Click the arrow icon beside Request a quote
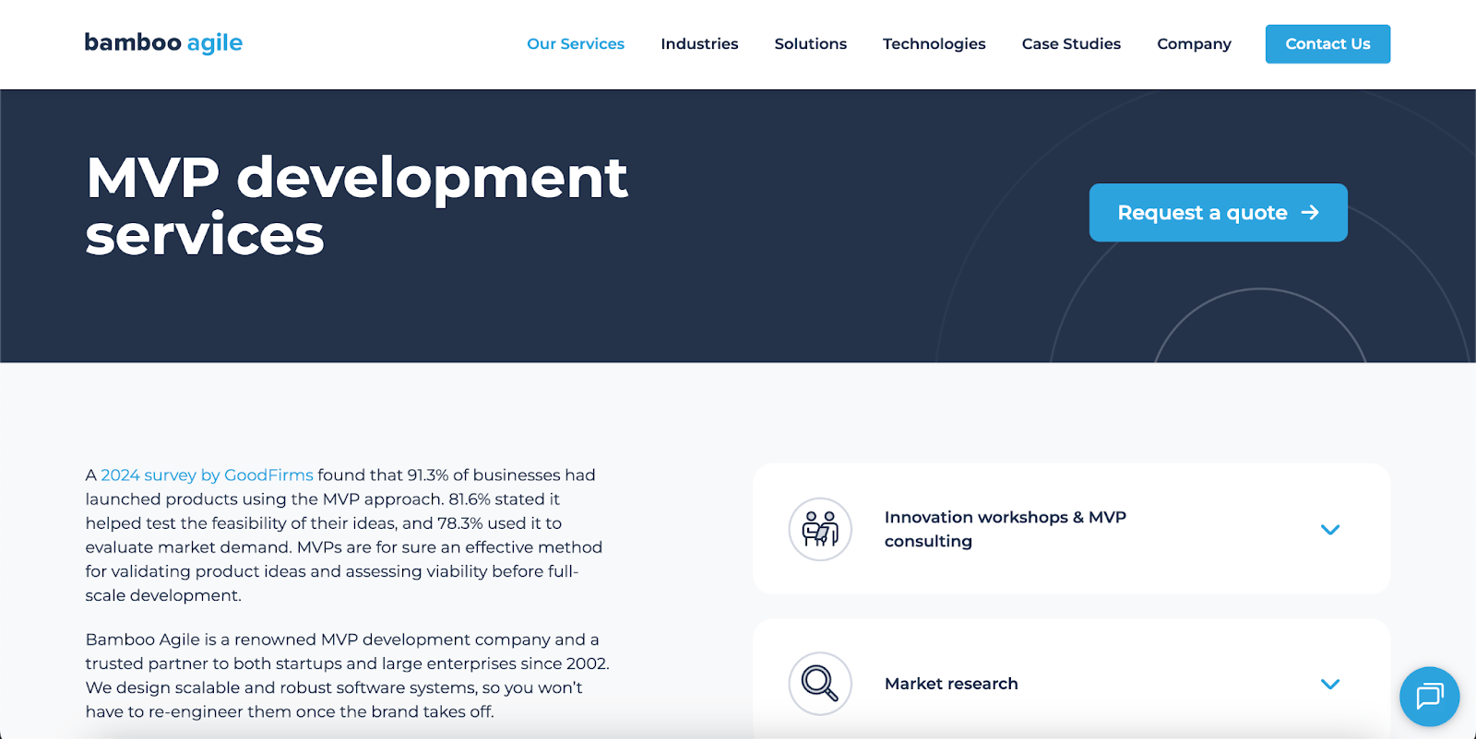This screenshot has height=739, width=1476. pos(1310,213)
